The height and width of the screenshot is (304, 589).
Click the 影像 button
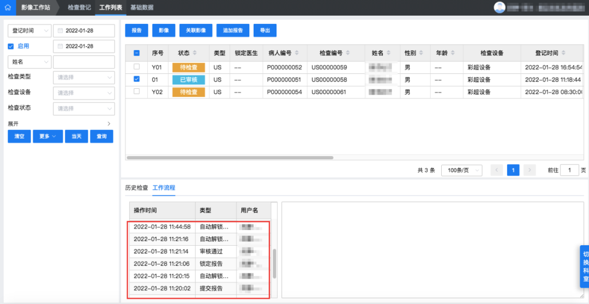pyautogui.click(x=164, y=30)
